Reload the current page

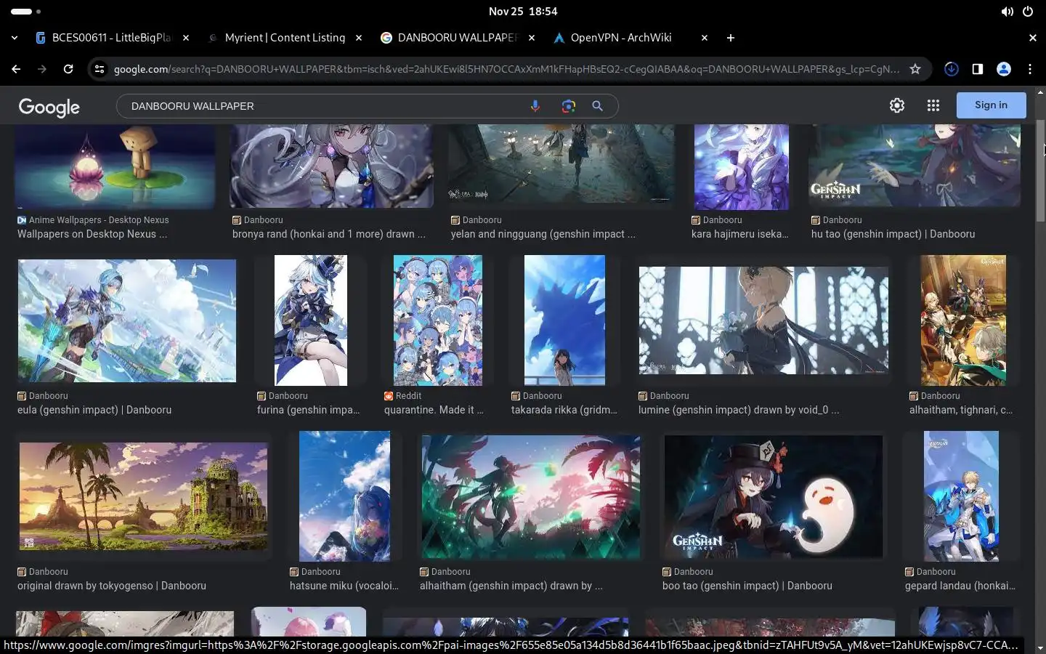68,69
